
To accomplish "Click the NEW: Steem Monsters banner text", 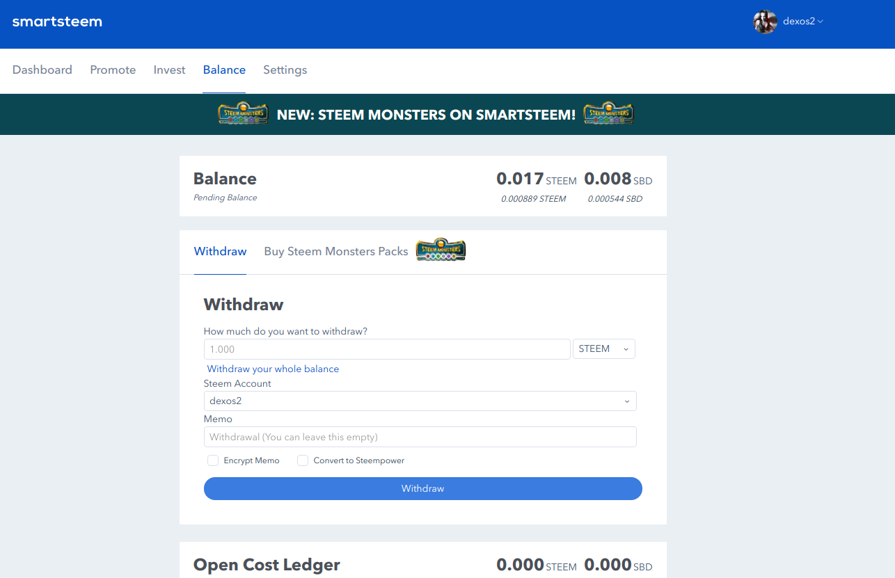I will [x=426, y=115].
